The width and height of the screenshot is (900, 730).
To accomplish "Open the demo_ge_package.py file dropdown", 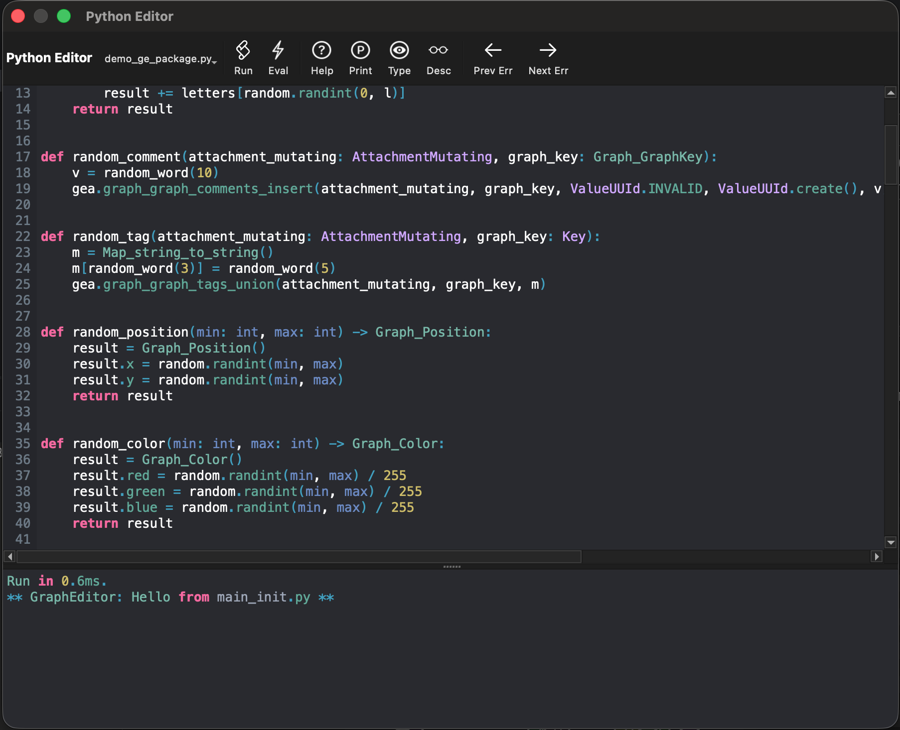I will (160, 59).
